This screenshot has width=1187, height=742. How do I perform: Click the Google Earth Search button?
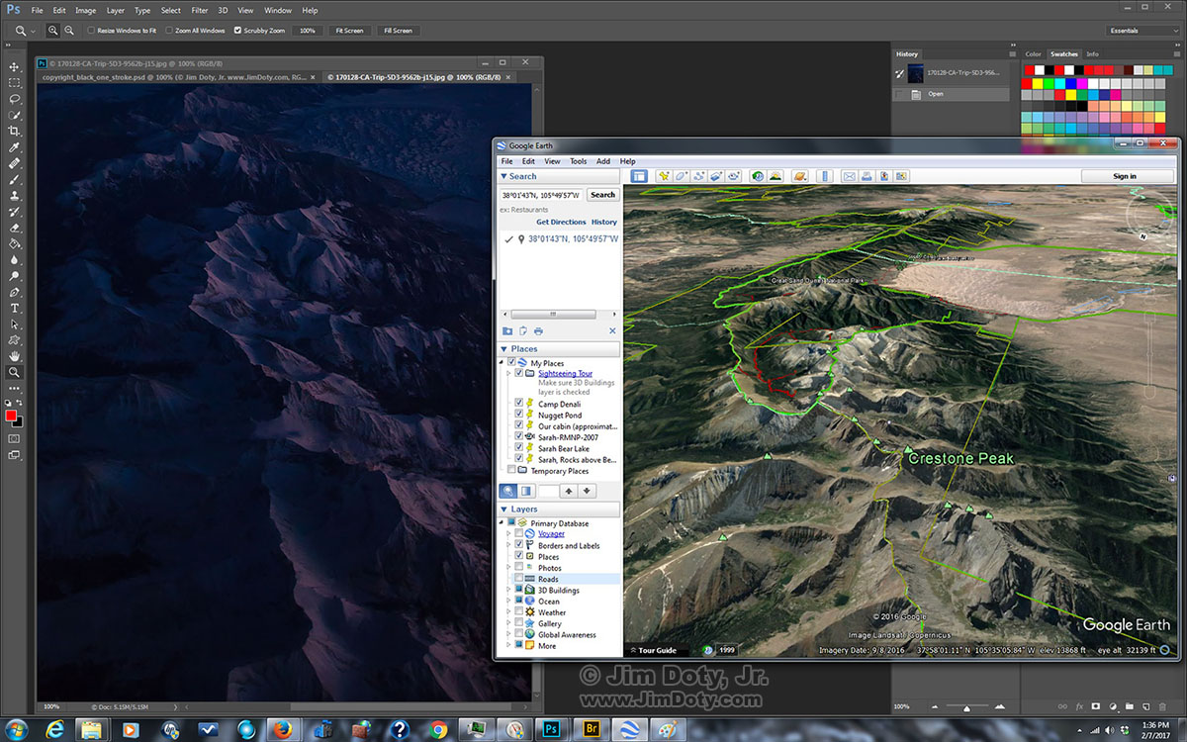[602, 195]
